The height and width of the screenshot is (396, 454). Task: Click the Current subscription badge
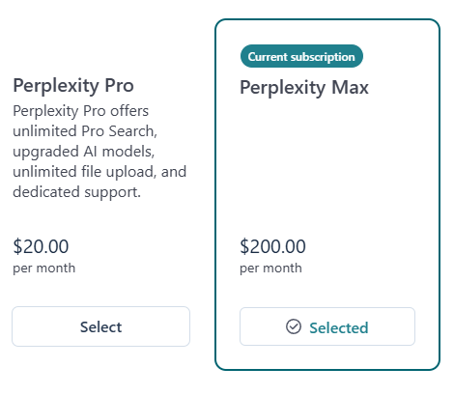301,56
